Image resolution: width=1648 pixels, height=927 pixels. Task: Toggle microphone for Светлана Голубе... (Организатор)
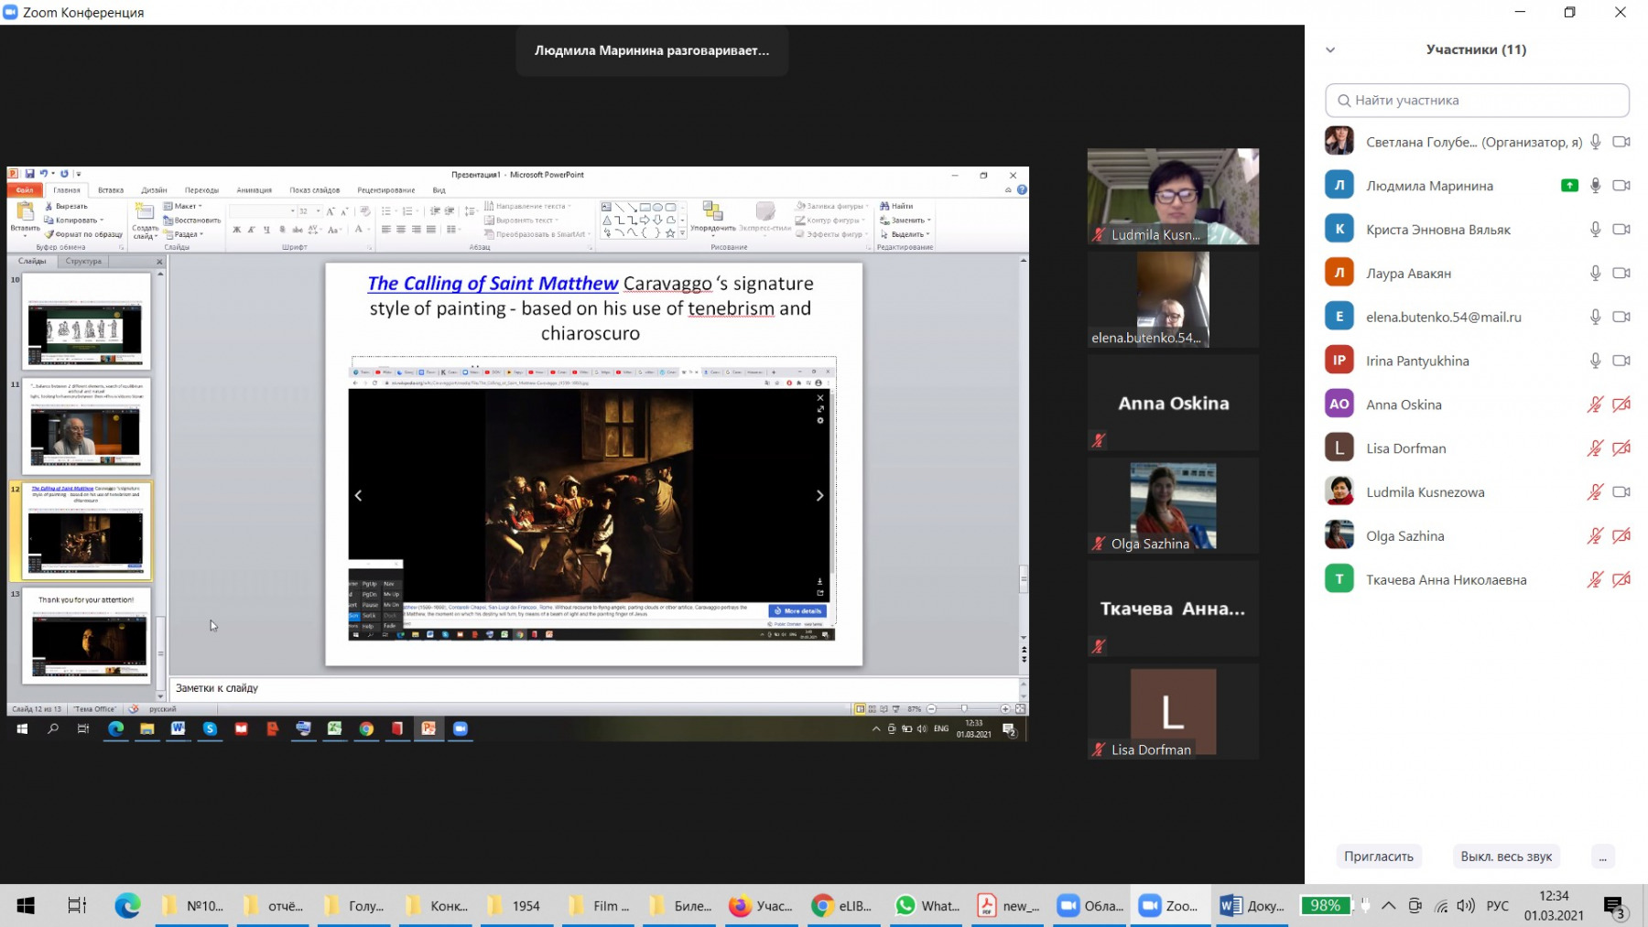(1595, 142)
